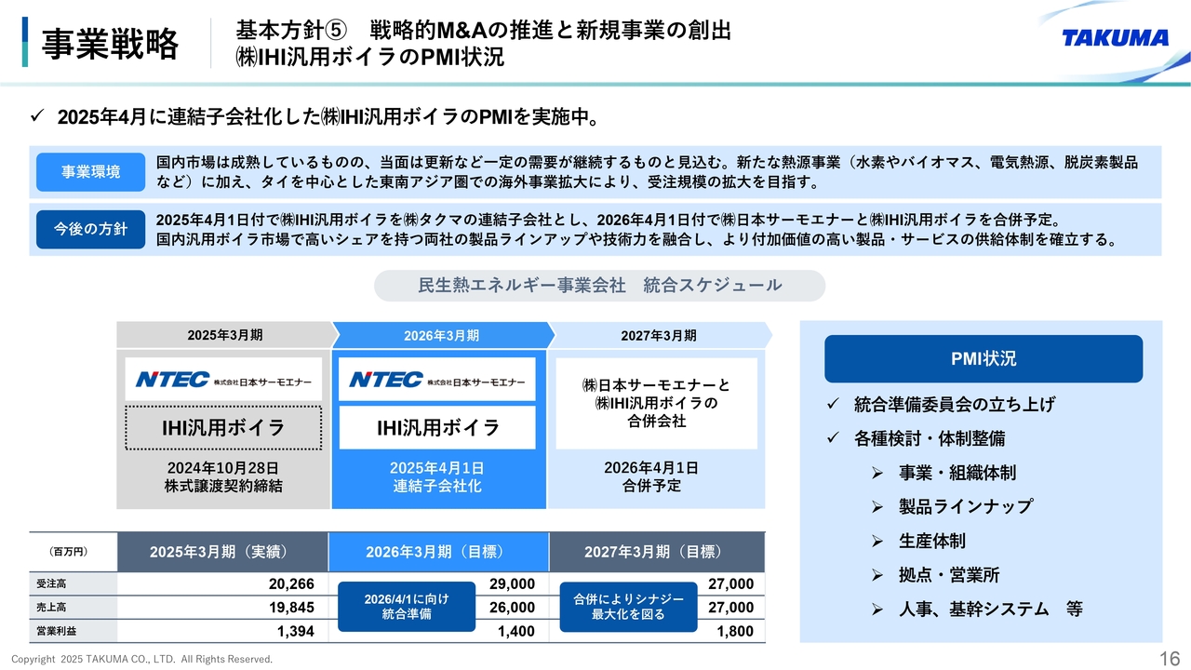Select the IHI汎用ボイラ box in the blue column
This screenshot has height=670, width=1191.
[437, 428]
